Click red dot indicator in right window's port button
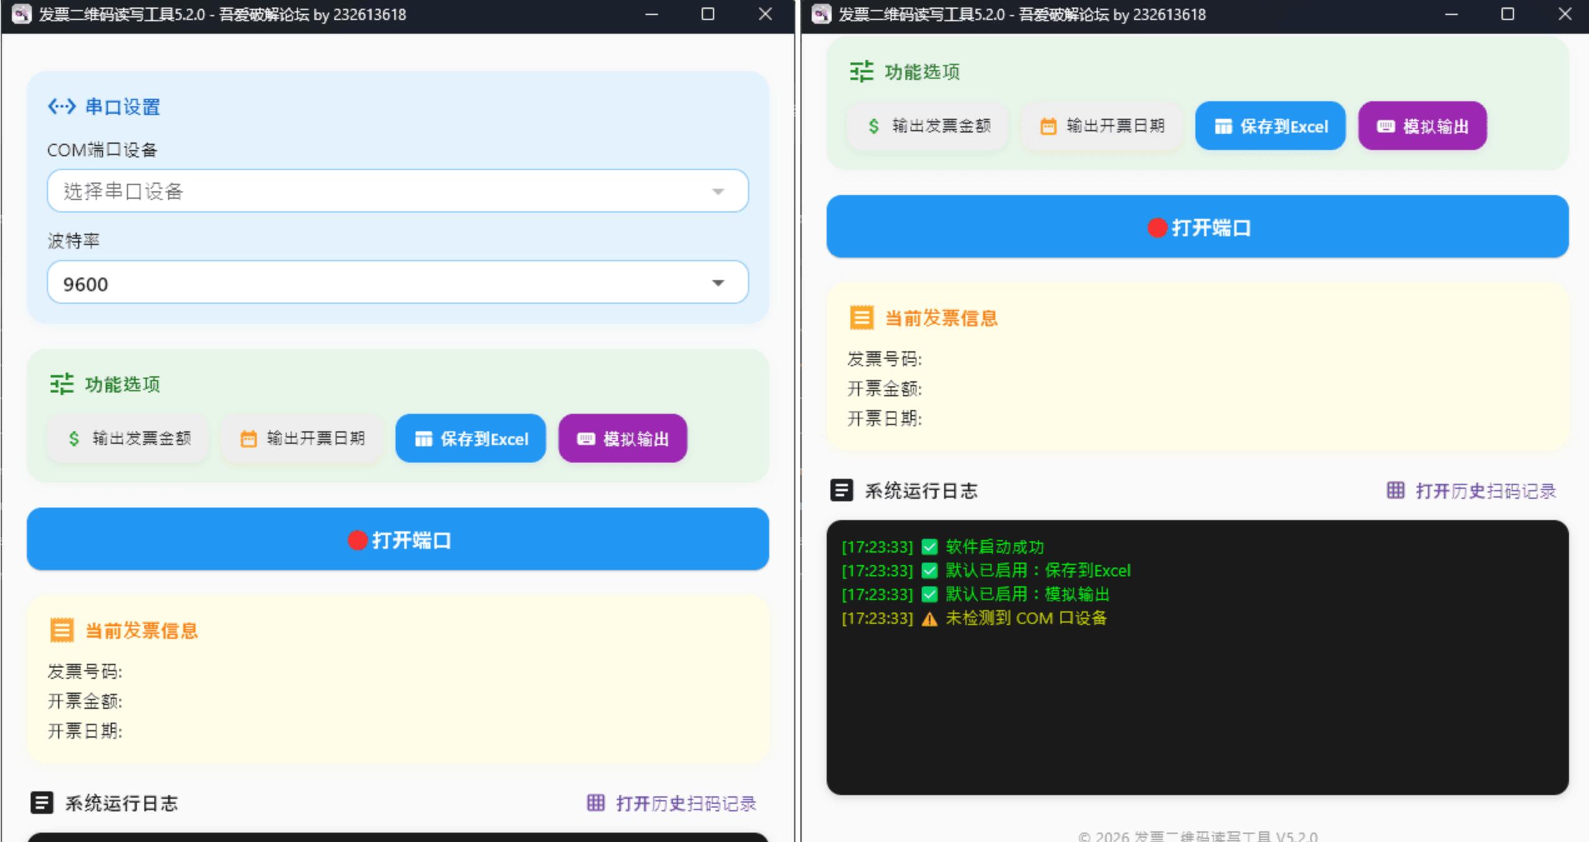Screen dimensions: 1589x842 [x=1157, y=228]
